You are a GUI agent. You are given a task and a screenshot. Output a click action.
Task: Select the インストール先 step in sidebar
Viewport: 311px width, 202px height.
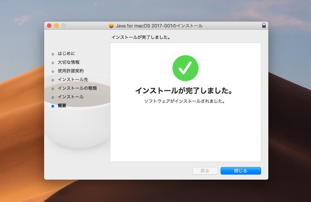73,79
